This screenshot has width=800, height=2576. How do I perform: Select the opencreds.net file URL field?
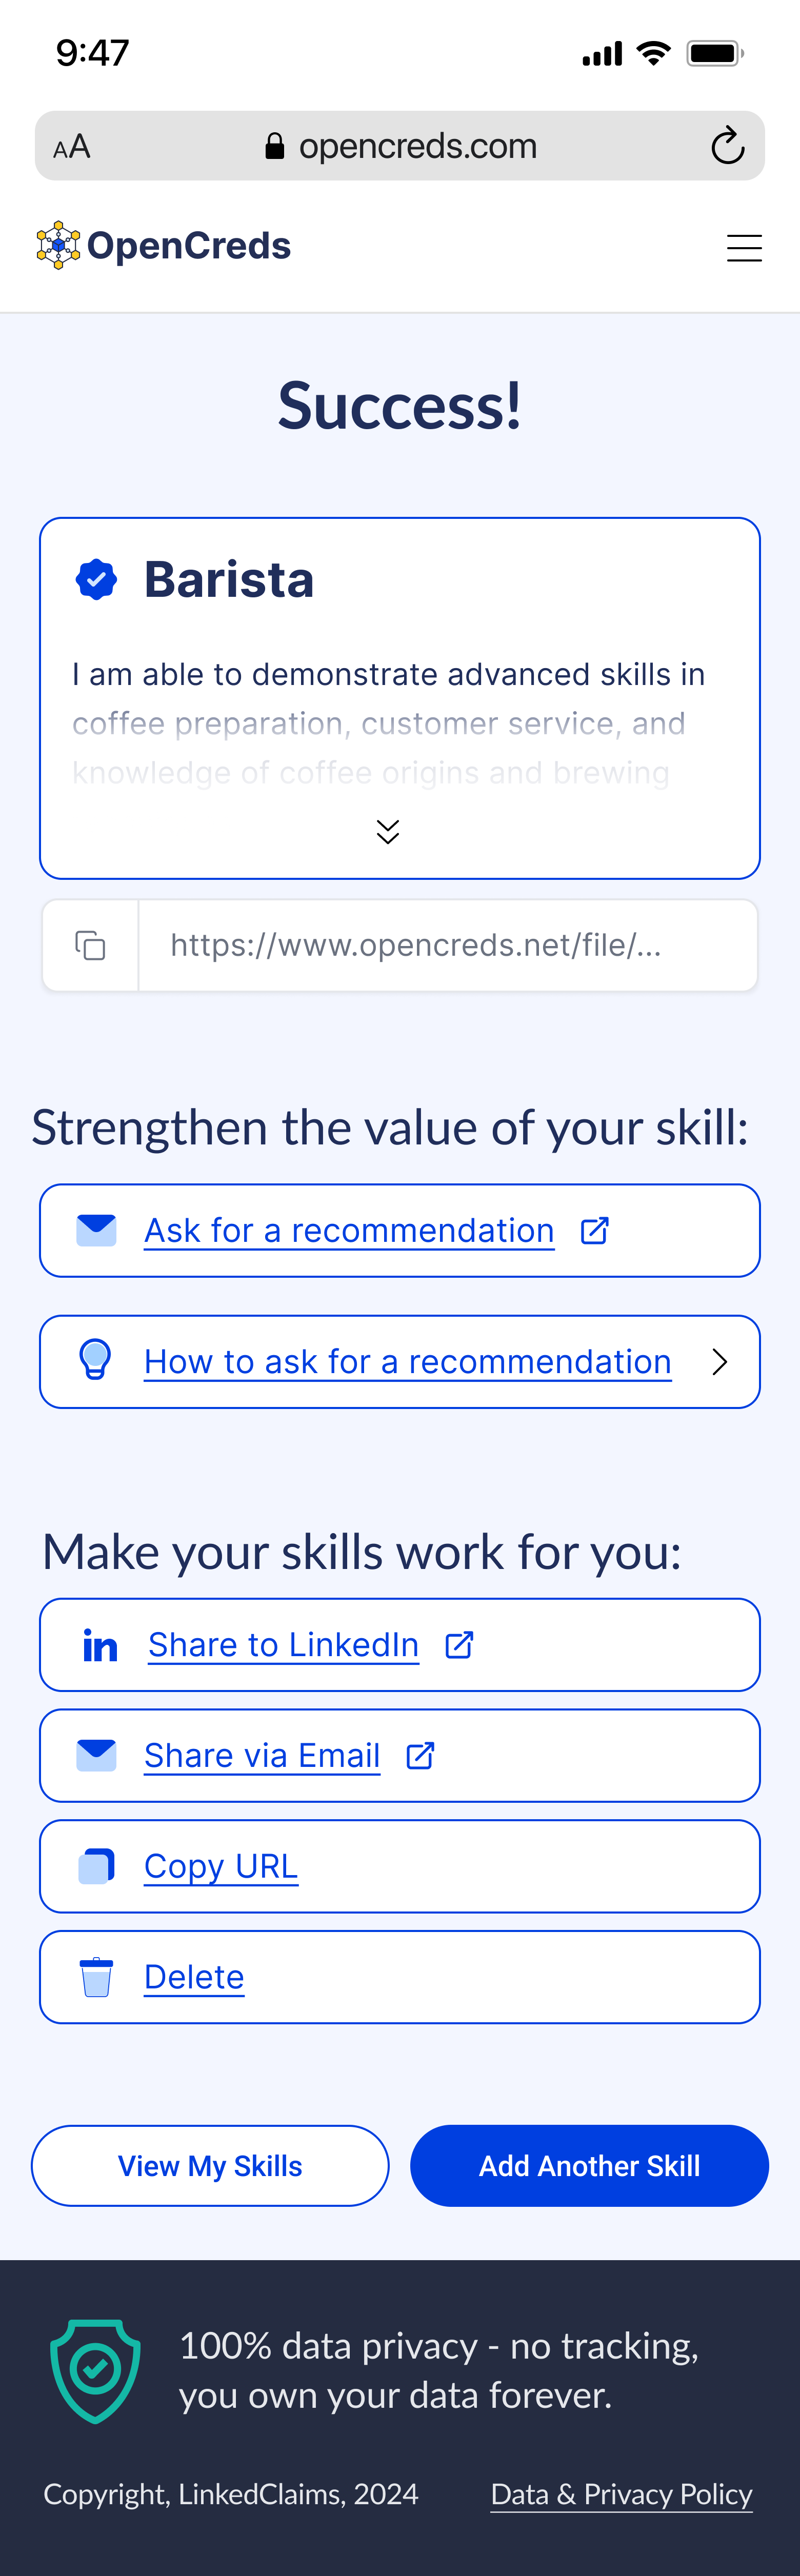tap(447, 945)
